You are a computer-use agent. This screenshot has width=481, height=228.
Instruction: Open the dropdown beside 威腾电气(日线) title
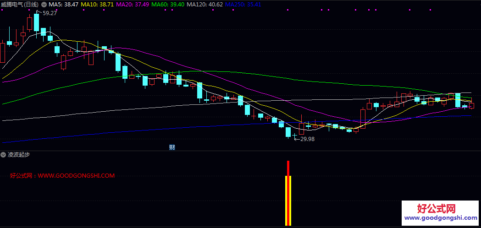[44, 5]
